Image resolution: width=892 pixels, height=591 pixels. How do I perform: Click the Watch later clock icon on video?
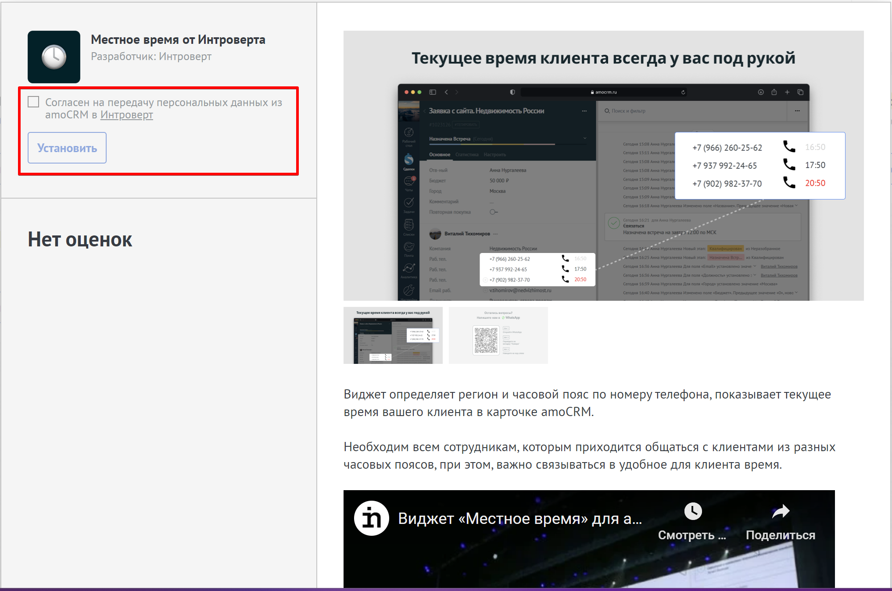pyautogui.click(x=693, y=511)
